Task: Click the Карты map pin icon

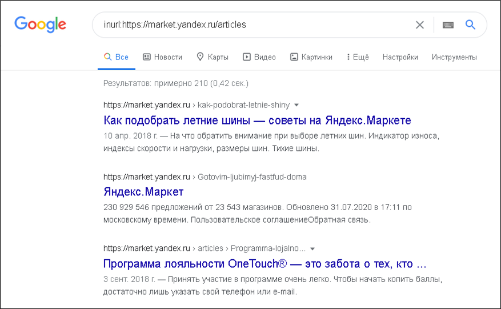Action: point(200,57)
